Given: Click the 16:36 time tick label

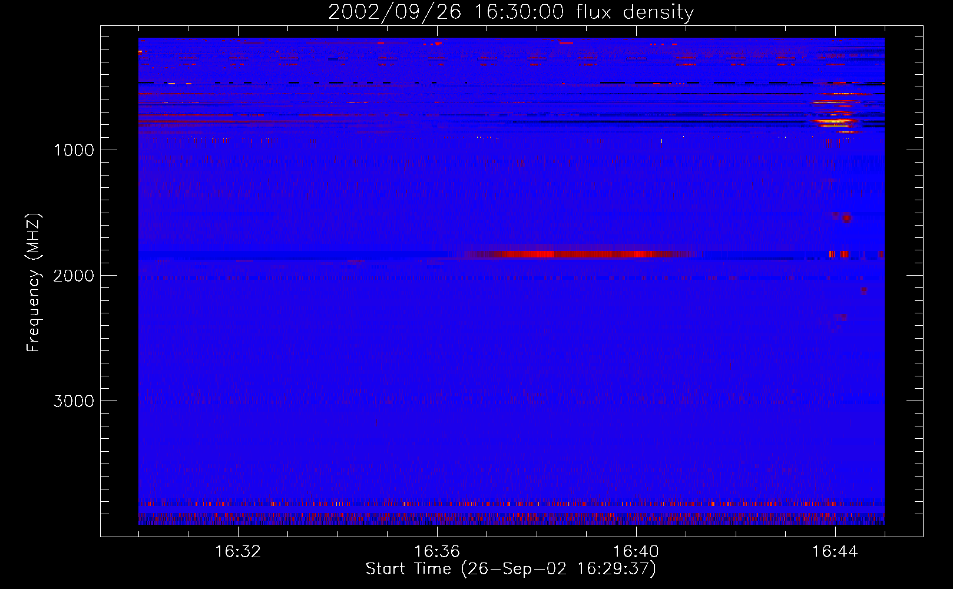Looking at the screenshot, I should (x=437, y=552).
